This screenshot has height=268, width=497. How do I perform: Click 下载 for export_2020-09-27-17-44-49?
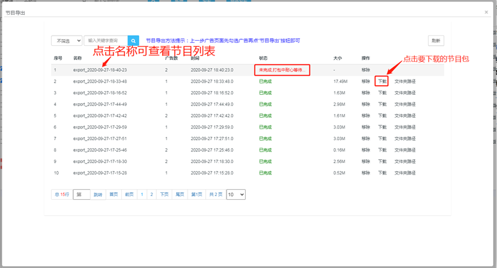[x=382, y=104]
